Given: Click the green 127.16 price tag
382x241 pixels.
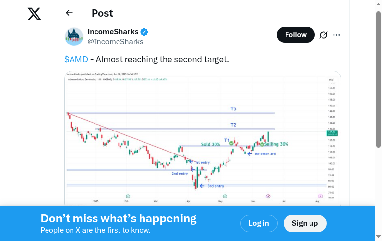Looking at the screenshot, I should pos(331,132).
